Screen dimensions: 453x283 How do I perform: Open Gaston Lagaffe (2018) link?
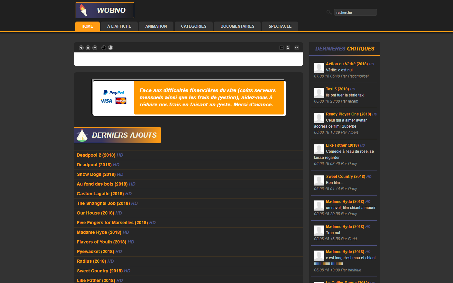pos(100,194)
